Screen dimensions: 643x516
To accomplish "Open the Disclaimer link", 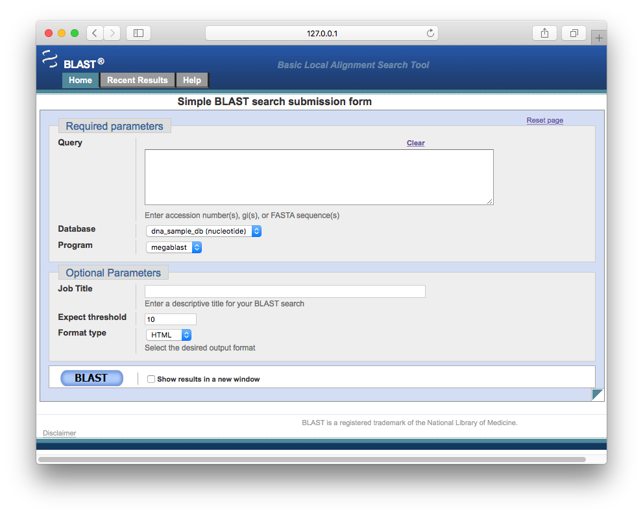I will (x=60, y=433).
